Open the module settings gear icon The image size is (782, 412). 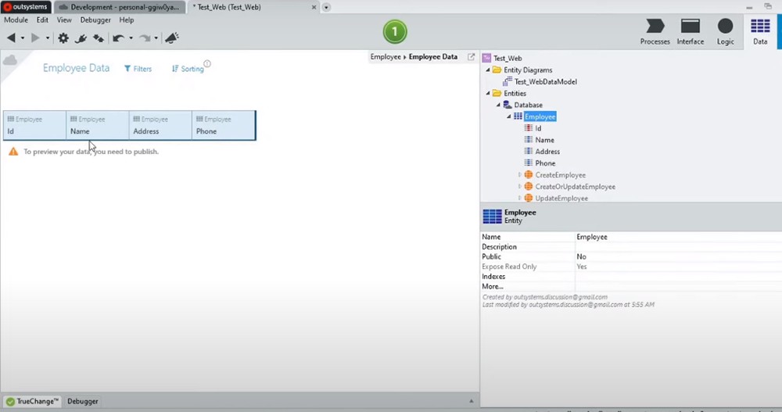click(x=63, y=38)
